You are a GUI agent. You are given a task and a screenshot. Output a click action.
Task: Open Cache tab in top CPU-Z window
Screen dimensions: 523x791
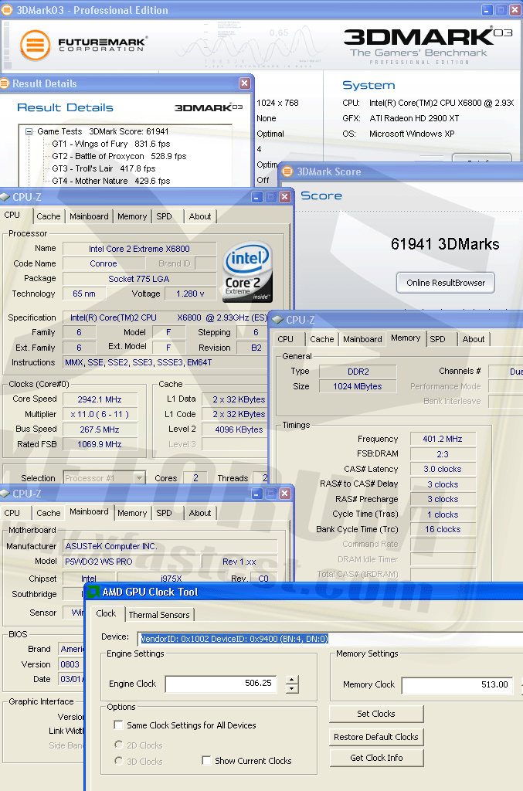click(x=49, y=216)
